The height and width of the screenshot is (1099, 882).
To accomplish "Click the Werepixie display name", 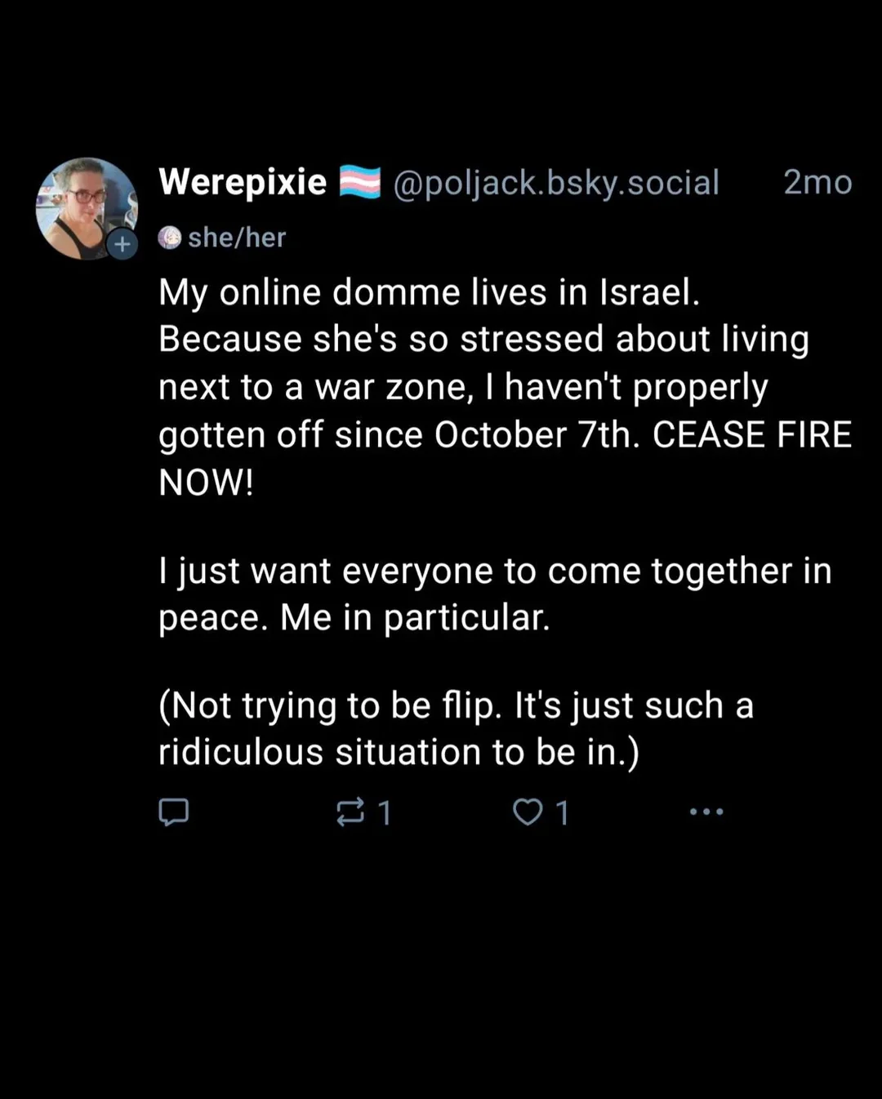I will (x=243, y=182).
